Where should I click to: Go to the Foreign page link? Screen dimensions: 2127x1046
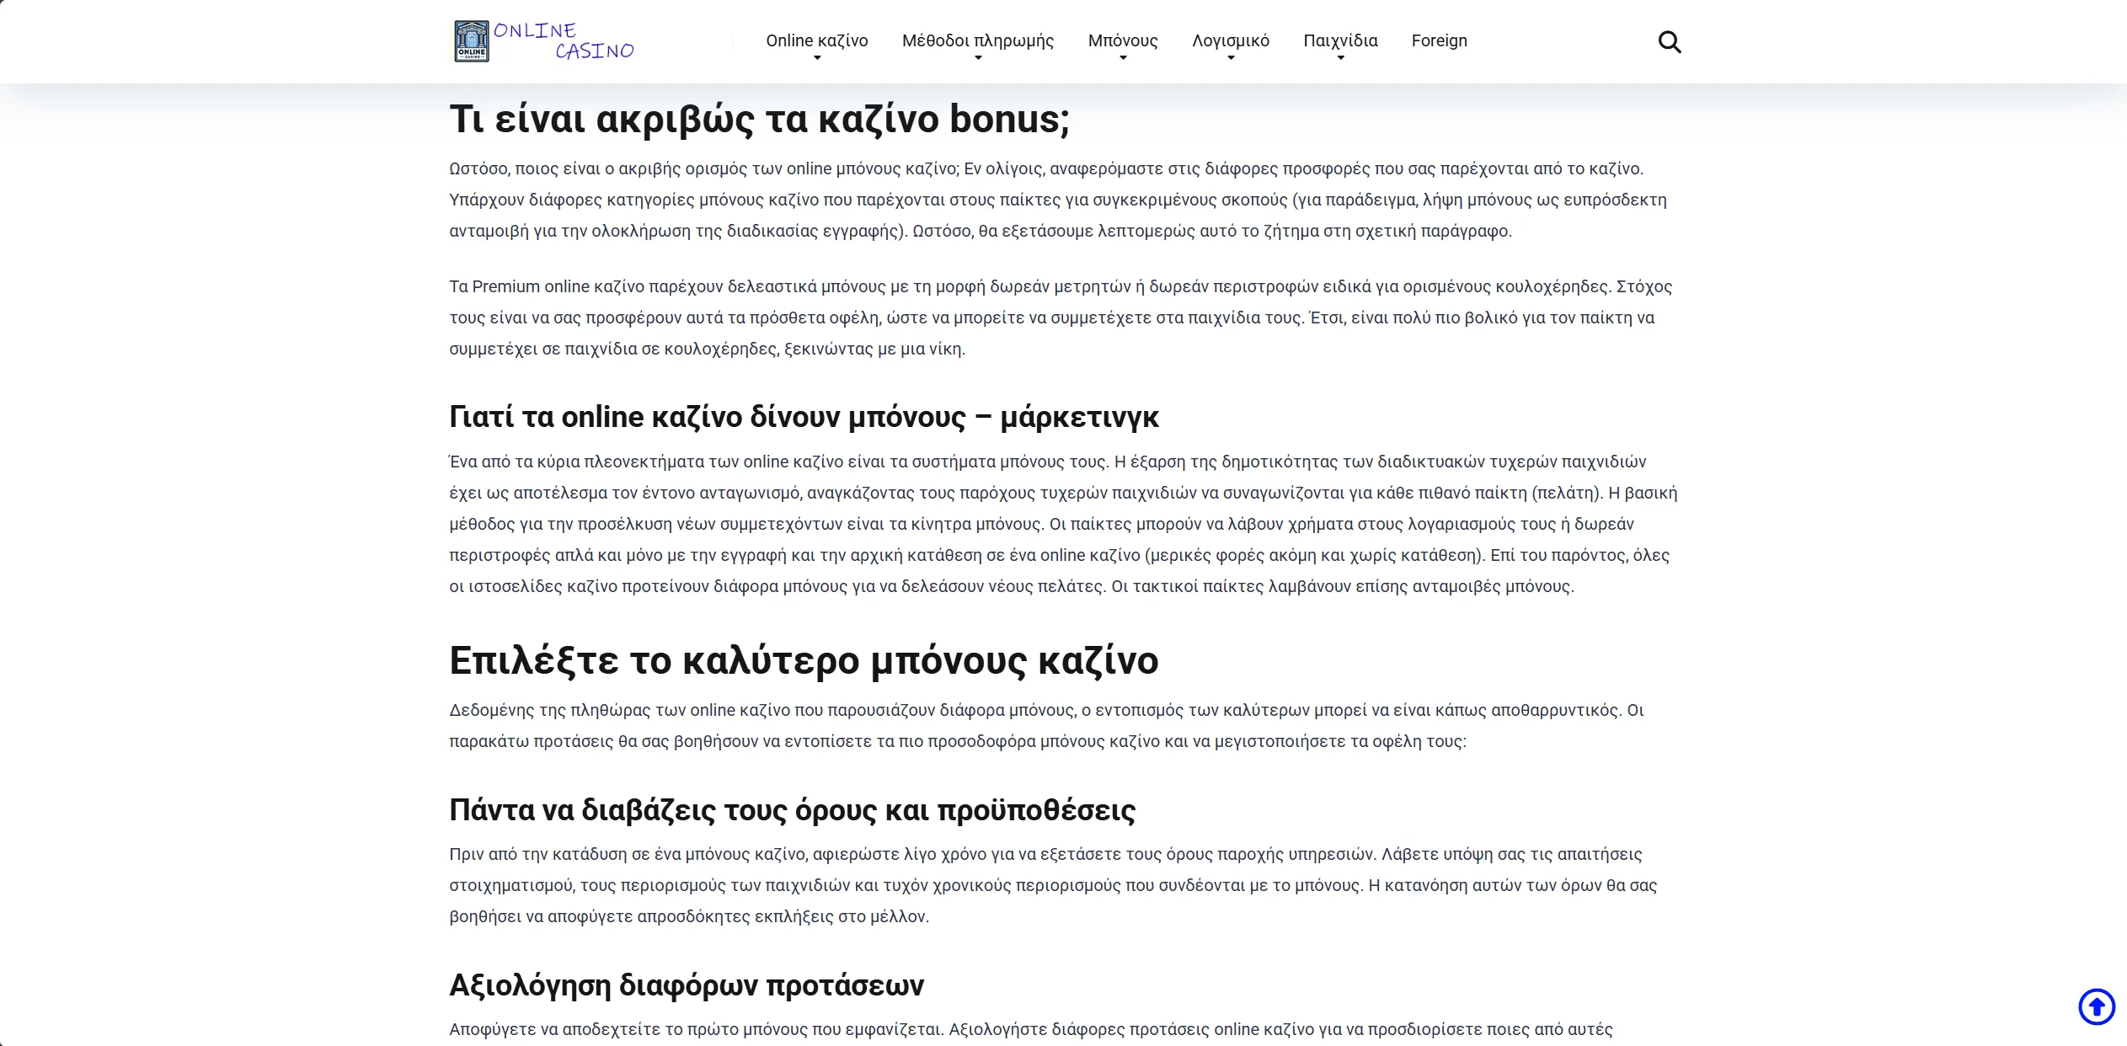pos(1439,40)
